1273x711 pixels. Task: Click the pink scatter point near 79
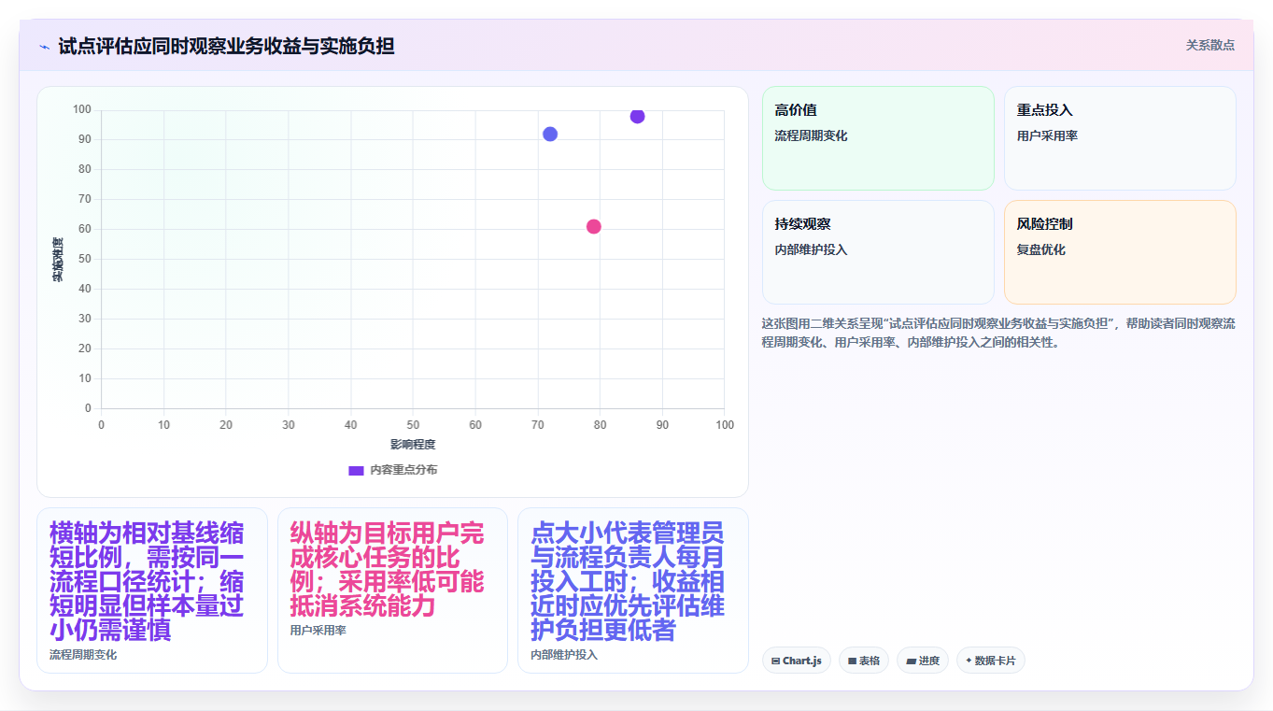pos(594,226)
